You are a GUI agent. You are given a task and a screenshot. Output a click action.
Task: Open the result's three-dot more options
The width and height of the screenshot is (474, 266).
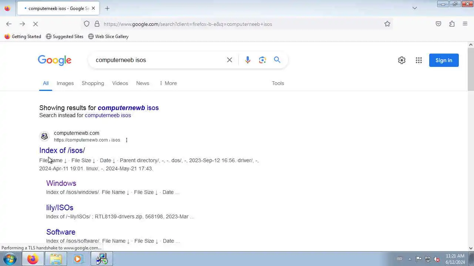[x=127, y=140]
